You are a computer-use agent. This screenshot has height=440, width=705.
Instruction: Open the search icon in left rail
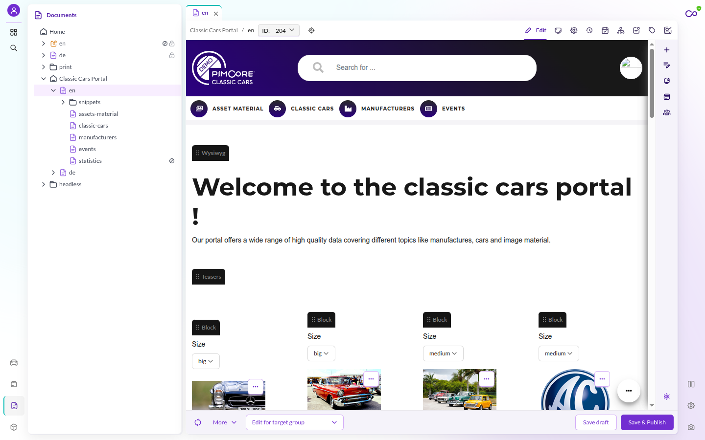[x=14, y=48]
